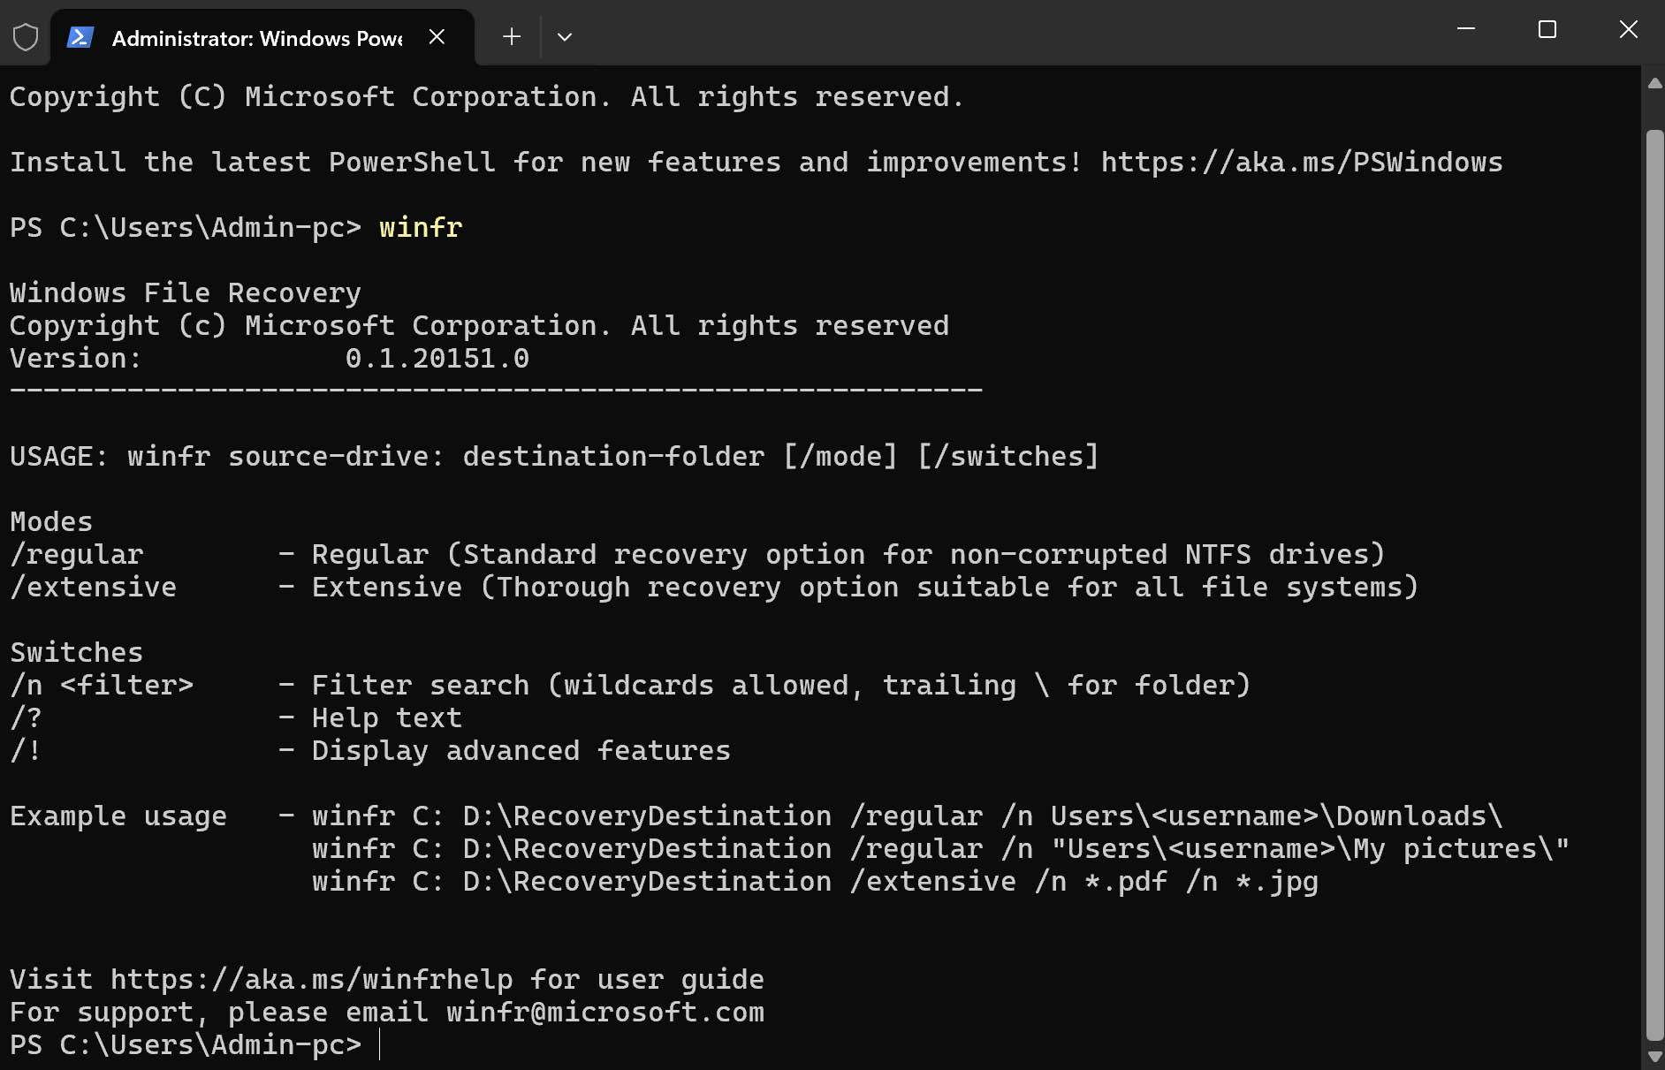Click the 'Example usage' label
1665x1070 pixels.
point(118,816)
